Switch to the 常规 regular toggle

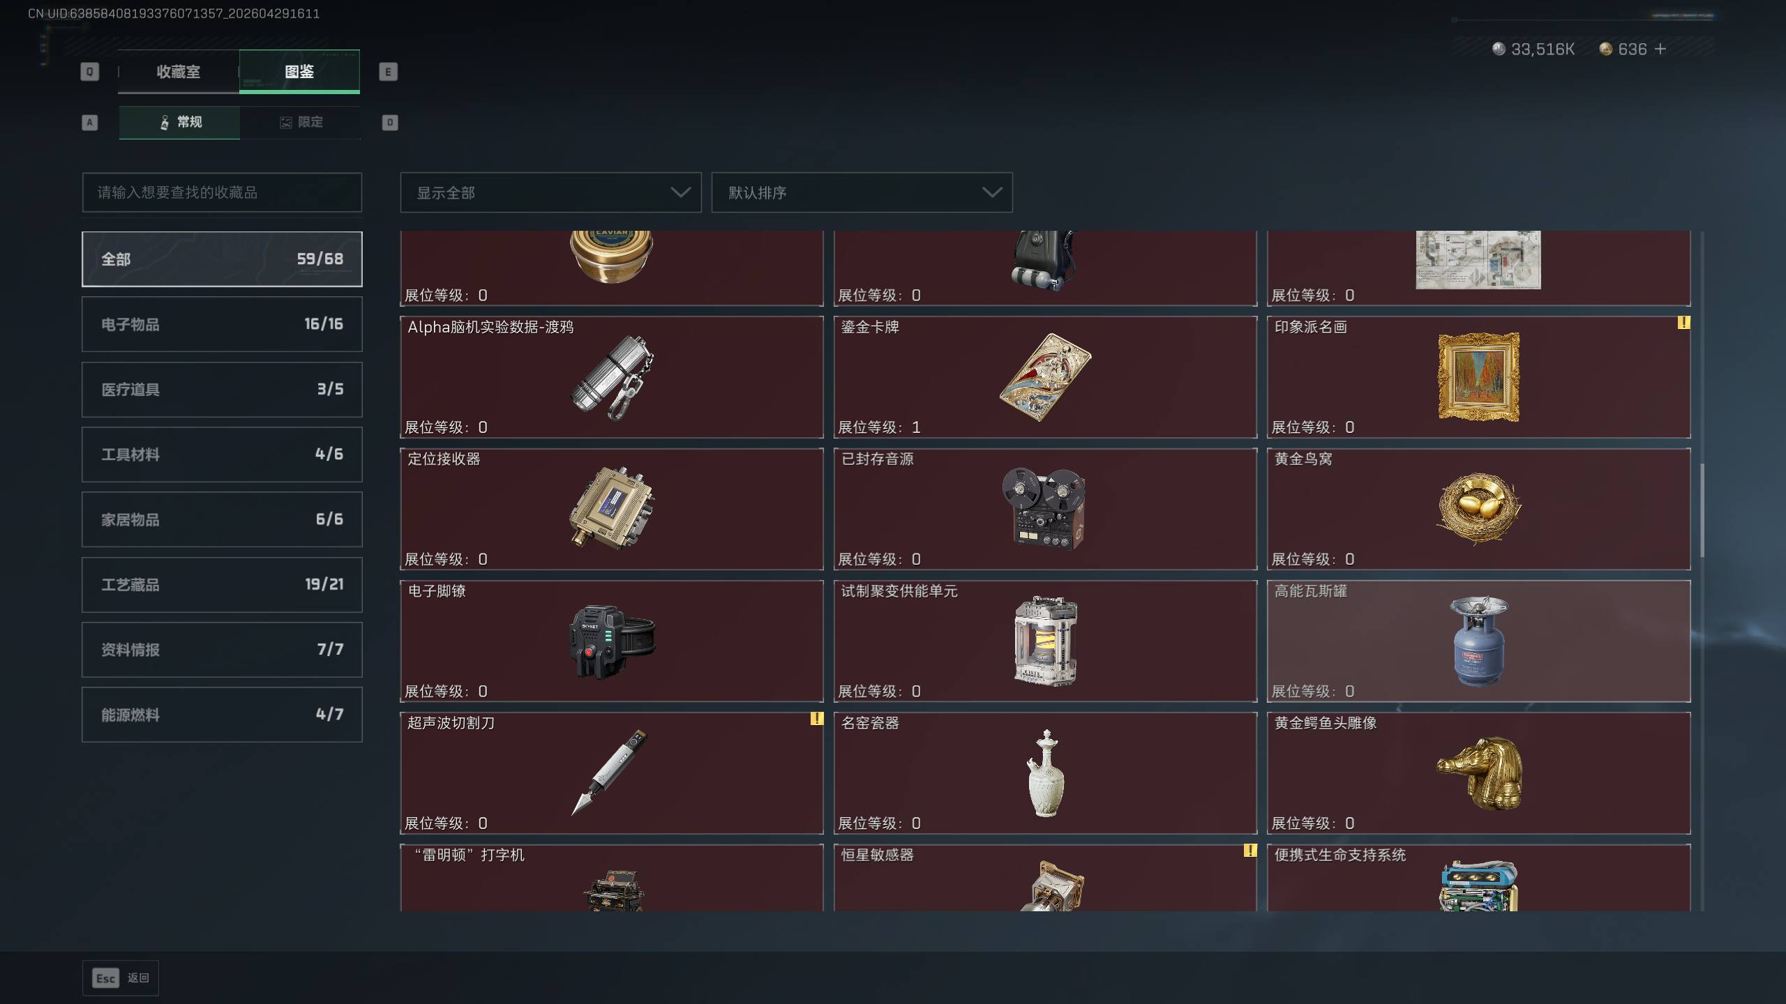(179, 123)
